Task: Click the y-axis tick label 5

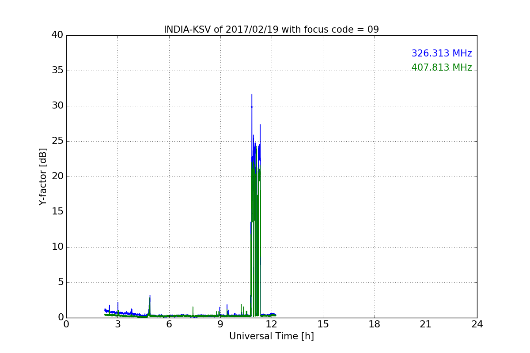Action: [x=61, y=282]
